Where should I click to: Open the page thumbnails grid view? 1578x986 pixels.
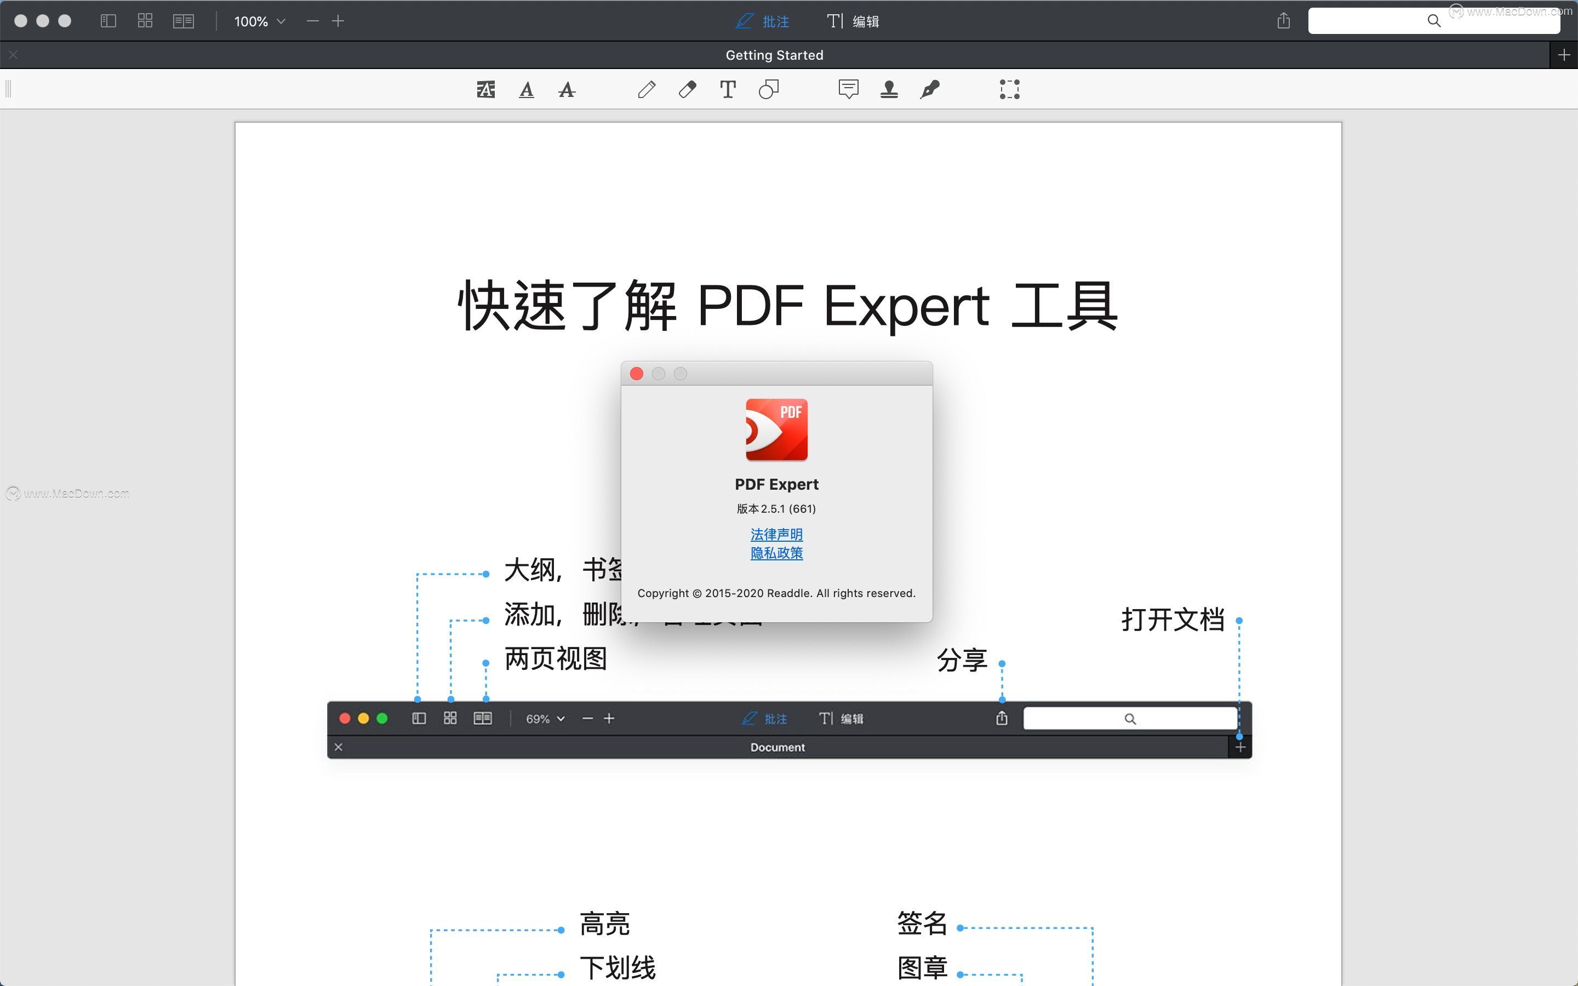[145, 21]
